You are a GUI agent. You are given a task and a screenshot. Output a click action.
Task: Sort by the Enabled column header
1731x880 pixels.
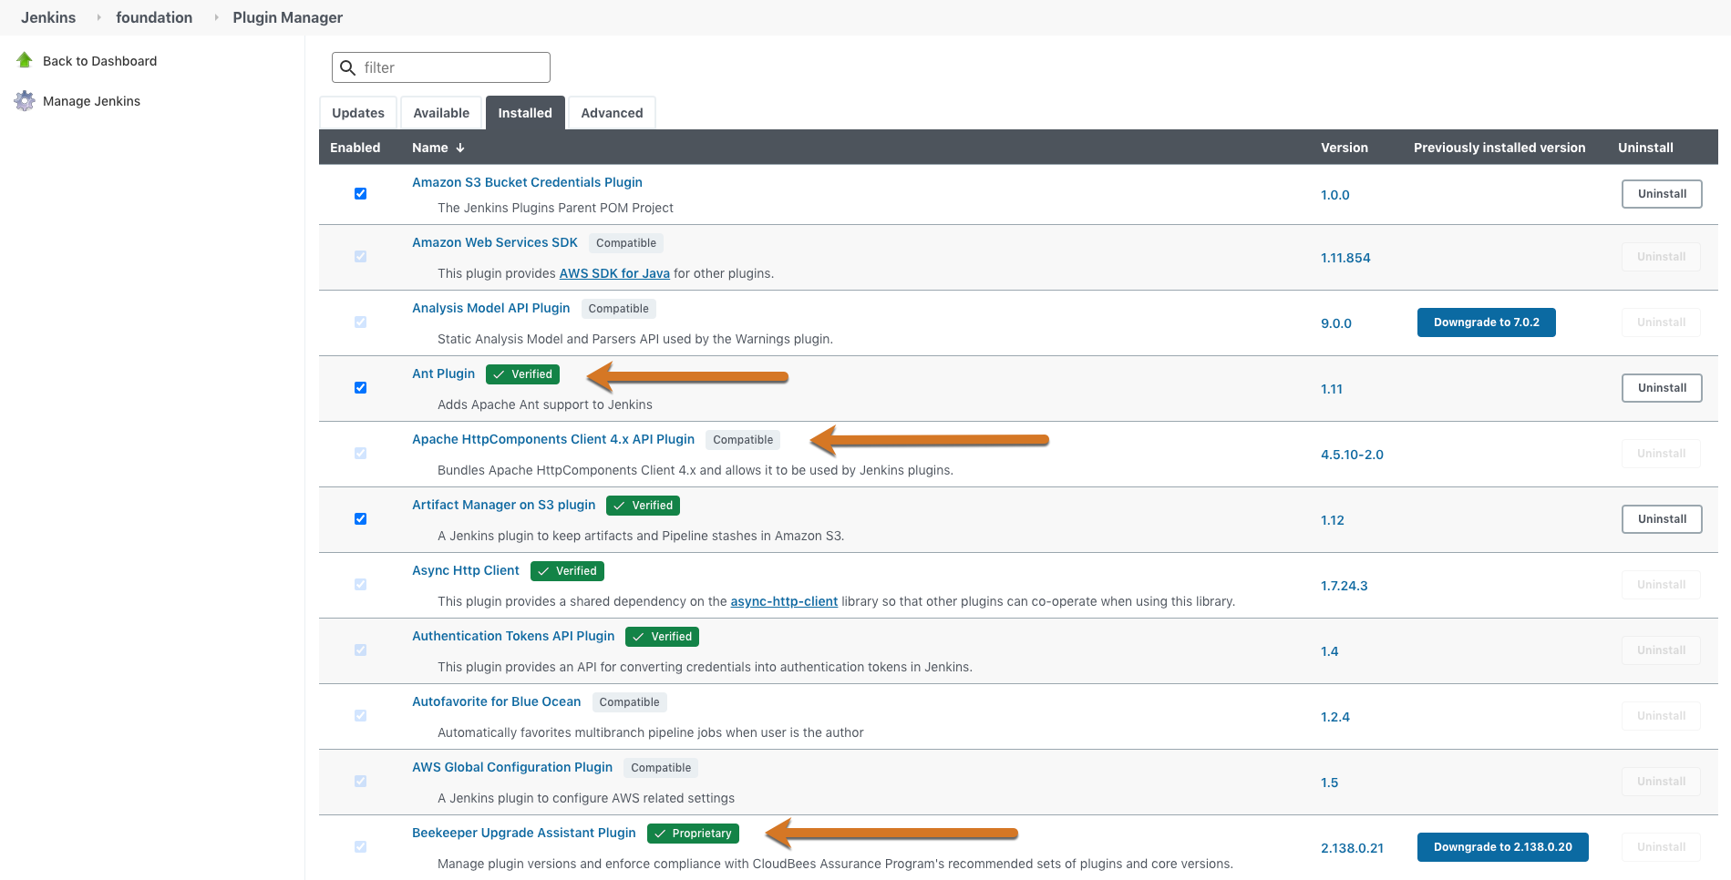tap(355, 148)
